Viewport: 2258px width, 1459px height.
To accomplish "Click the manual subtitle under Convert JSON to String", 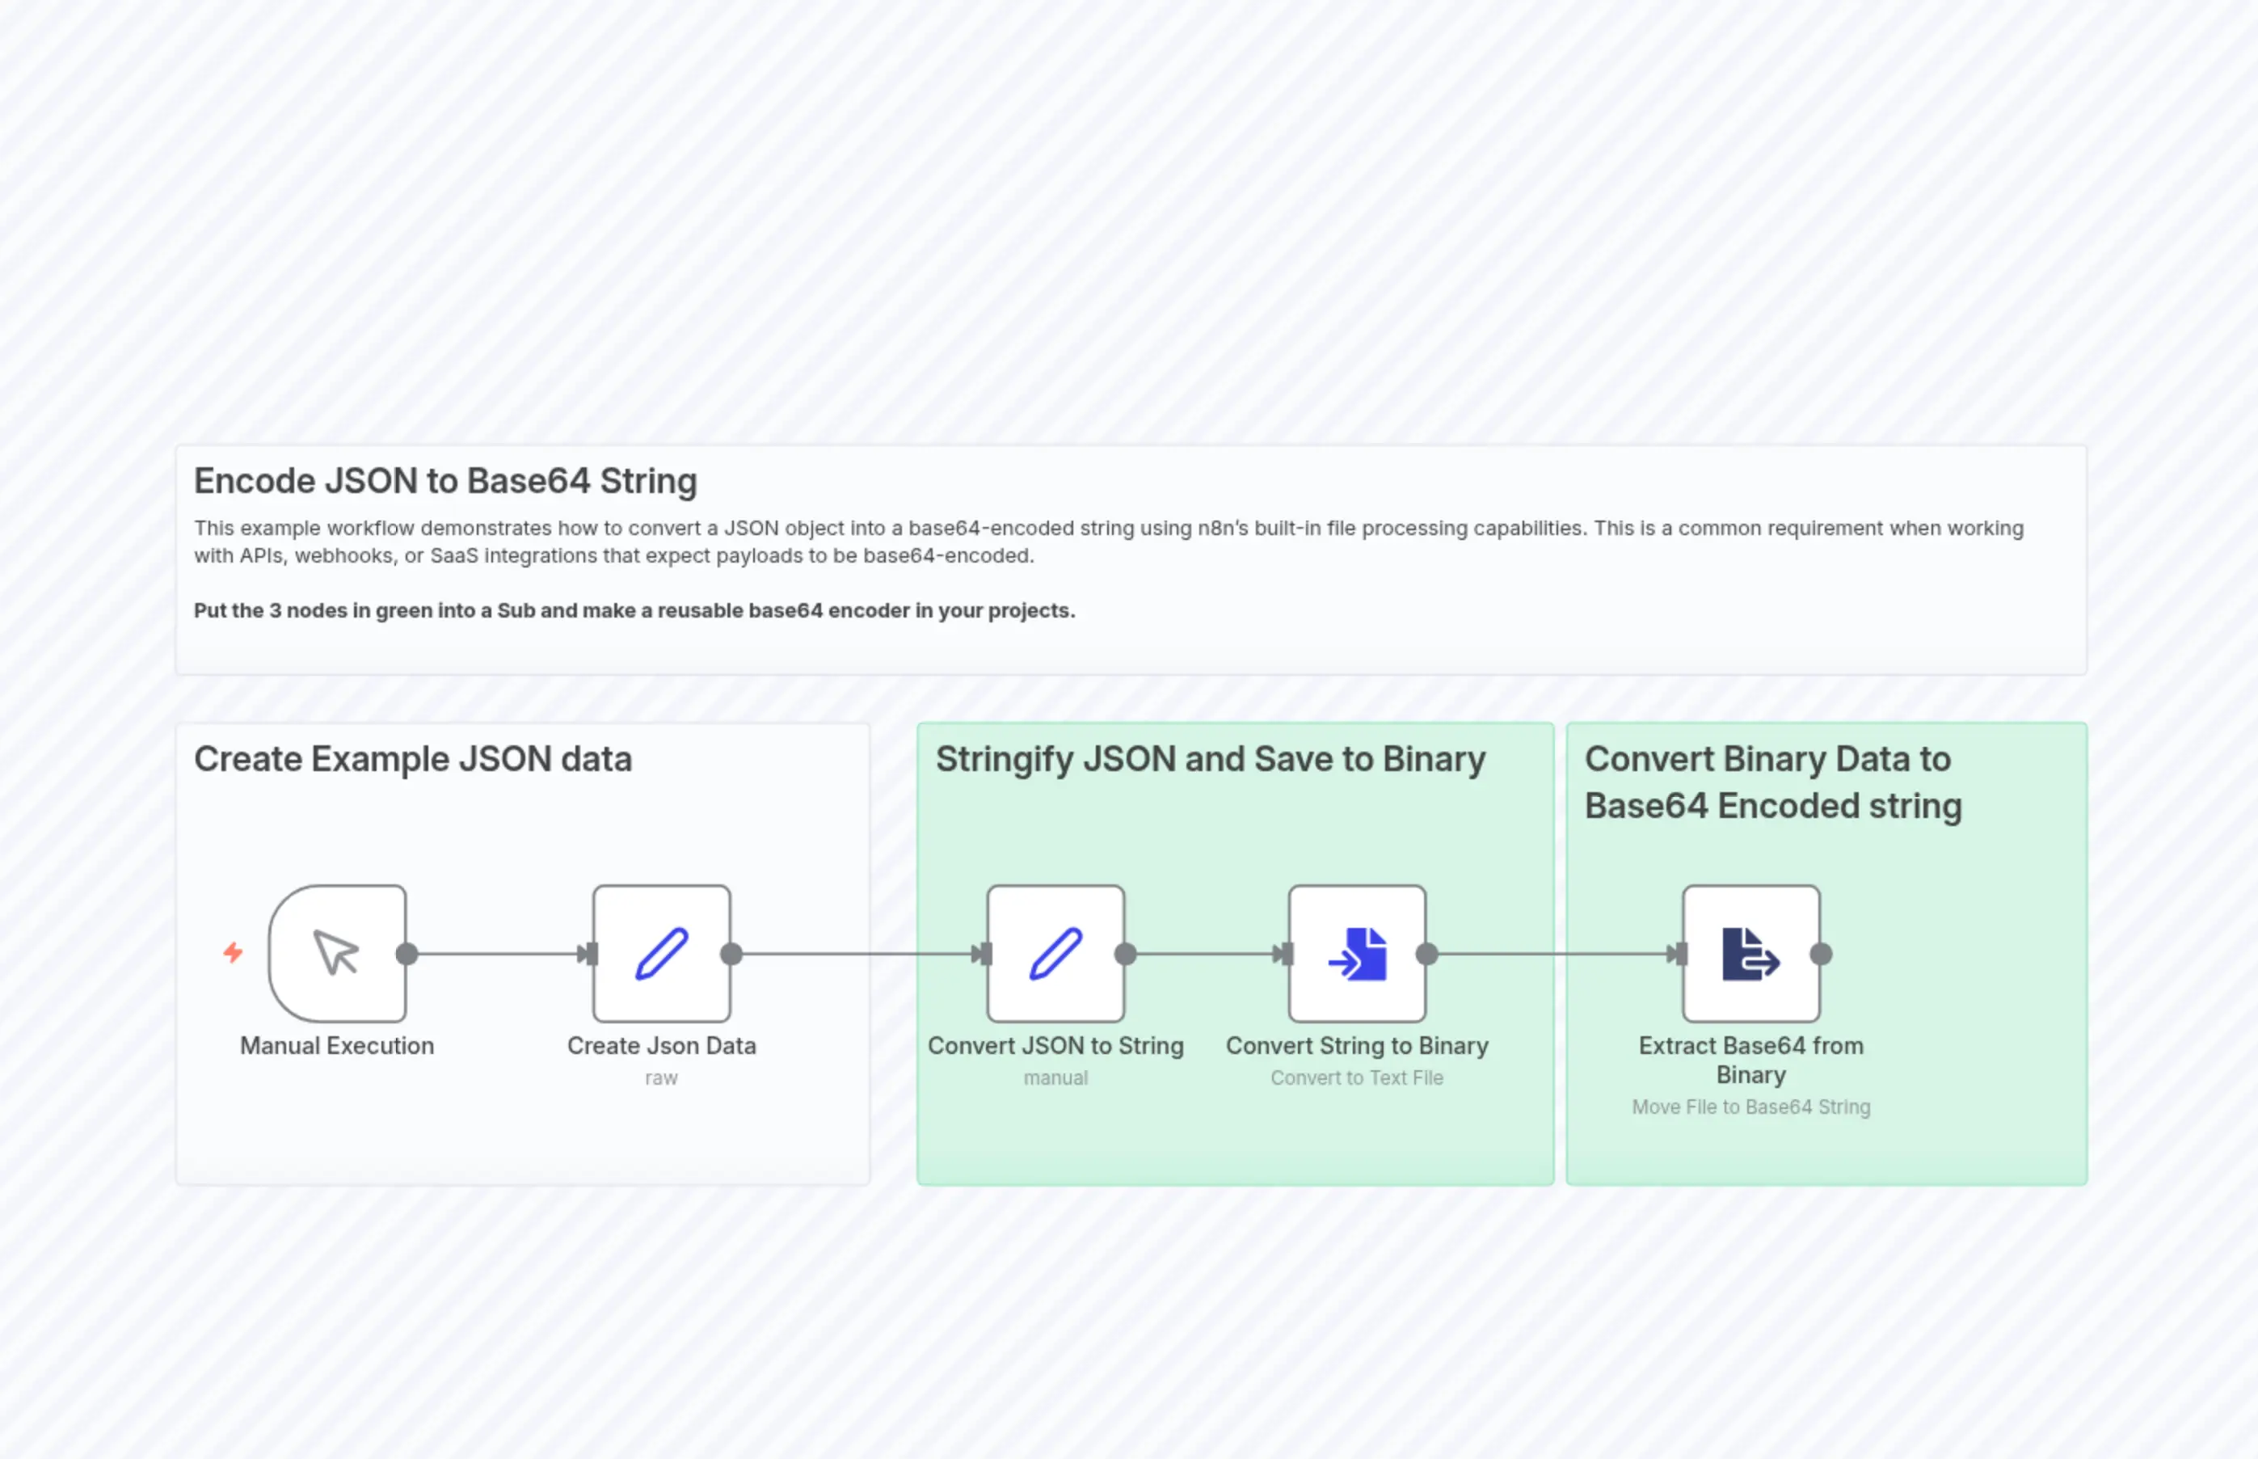I will pyautogui.click(x=1055, y=1077).
